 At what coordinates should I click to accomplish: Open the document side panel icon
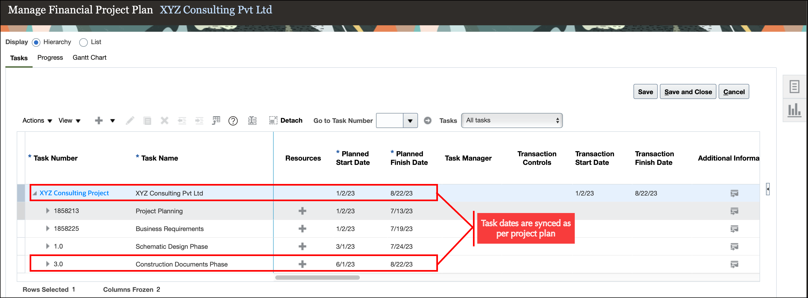tap(794, 87)
